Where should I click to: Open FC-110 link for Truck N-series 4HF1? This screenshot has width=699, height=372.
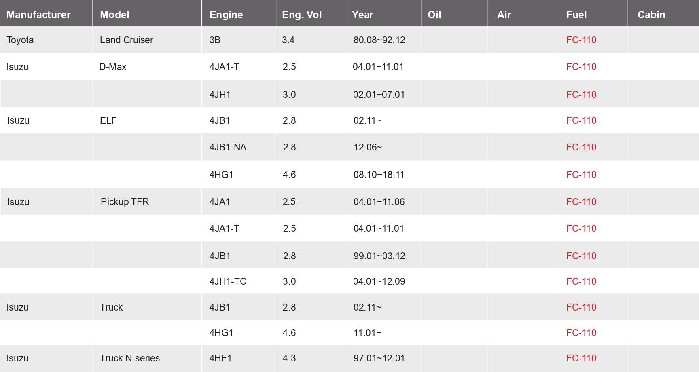point(581,358)
